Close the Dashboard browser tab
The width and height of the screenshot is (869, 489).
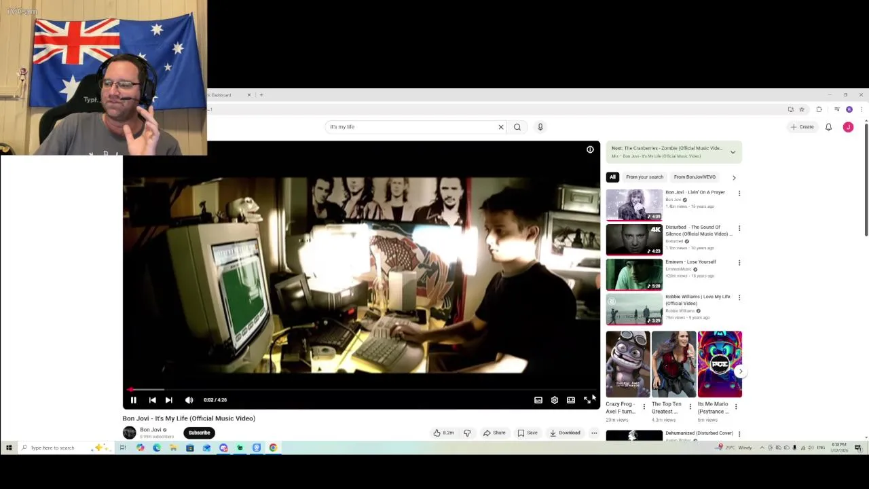click(248, 95)
